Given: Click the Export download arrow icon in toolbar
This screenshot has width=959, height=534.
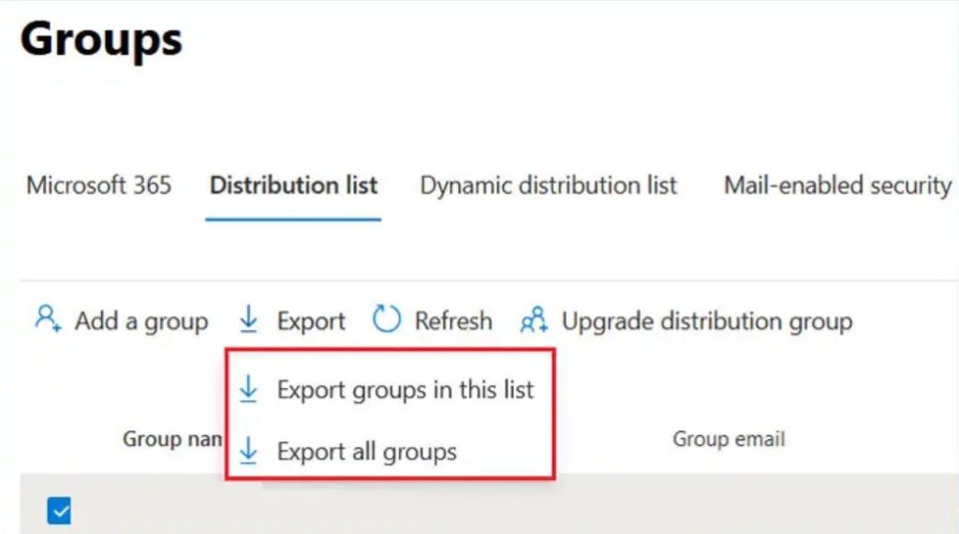Looking at the screenshot, I should point(248,320).
